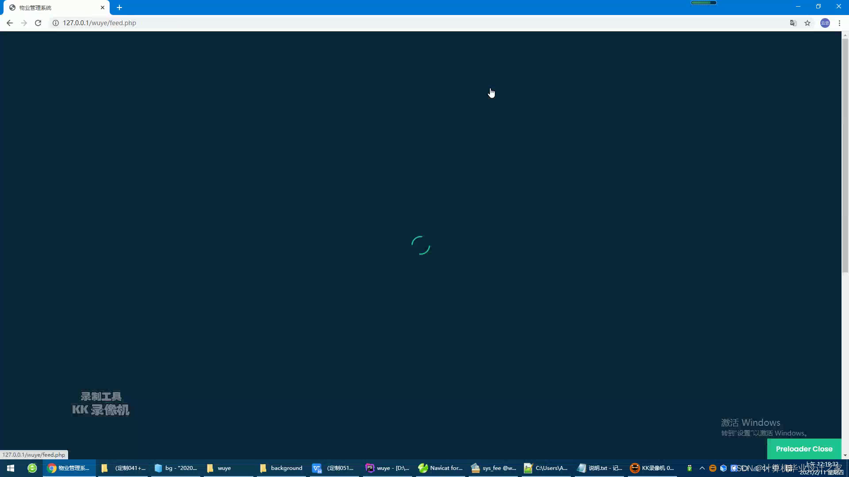Click the page vertical scrollbar

point(845,155)
